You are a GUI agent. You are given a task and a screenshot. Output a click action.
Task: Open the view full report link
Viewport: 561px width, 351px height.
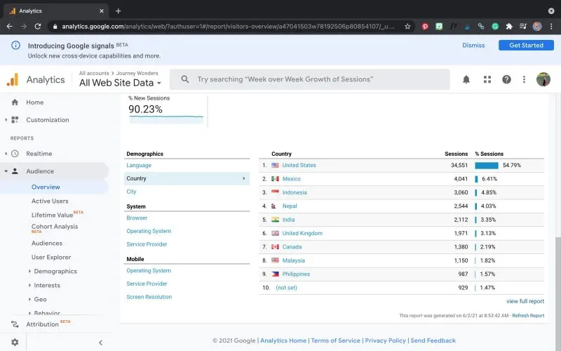[x=525, y=301]
